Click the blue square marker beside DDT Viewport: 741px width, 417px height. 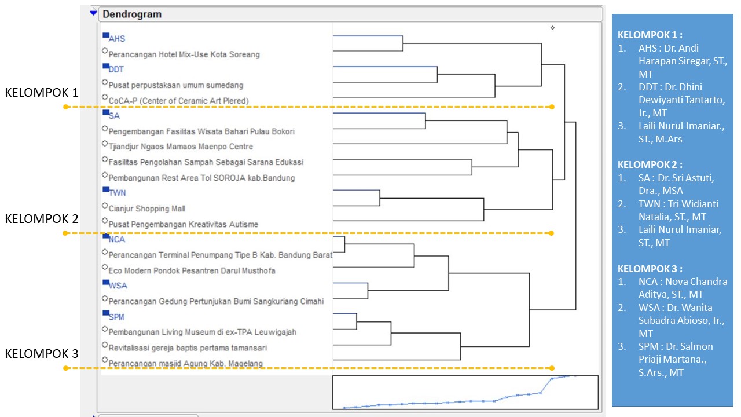(x=105, y=67)
